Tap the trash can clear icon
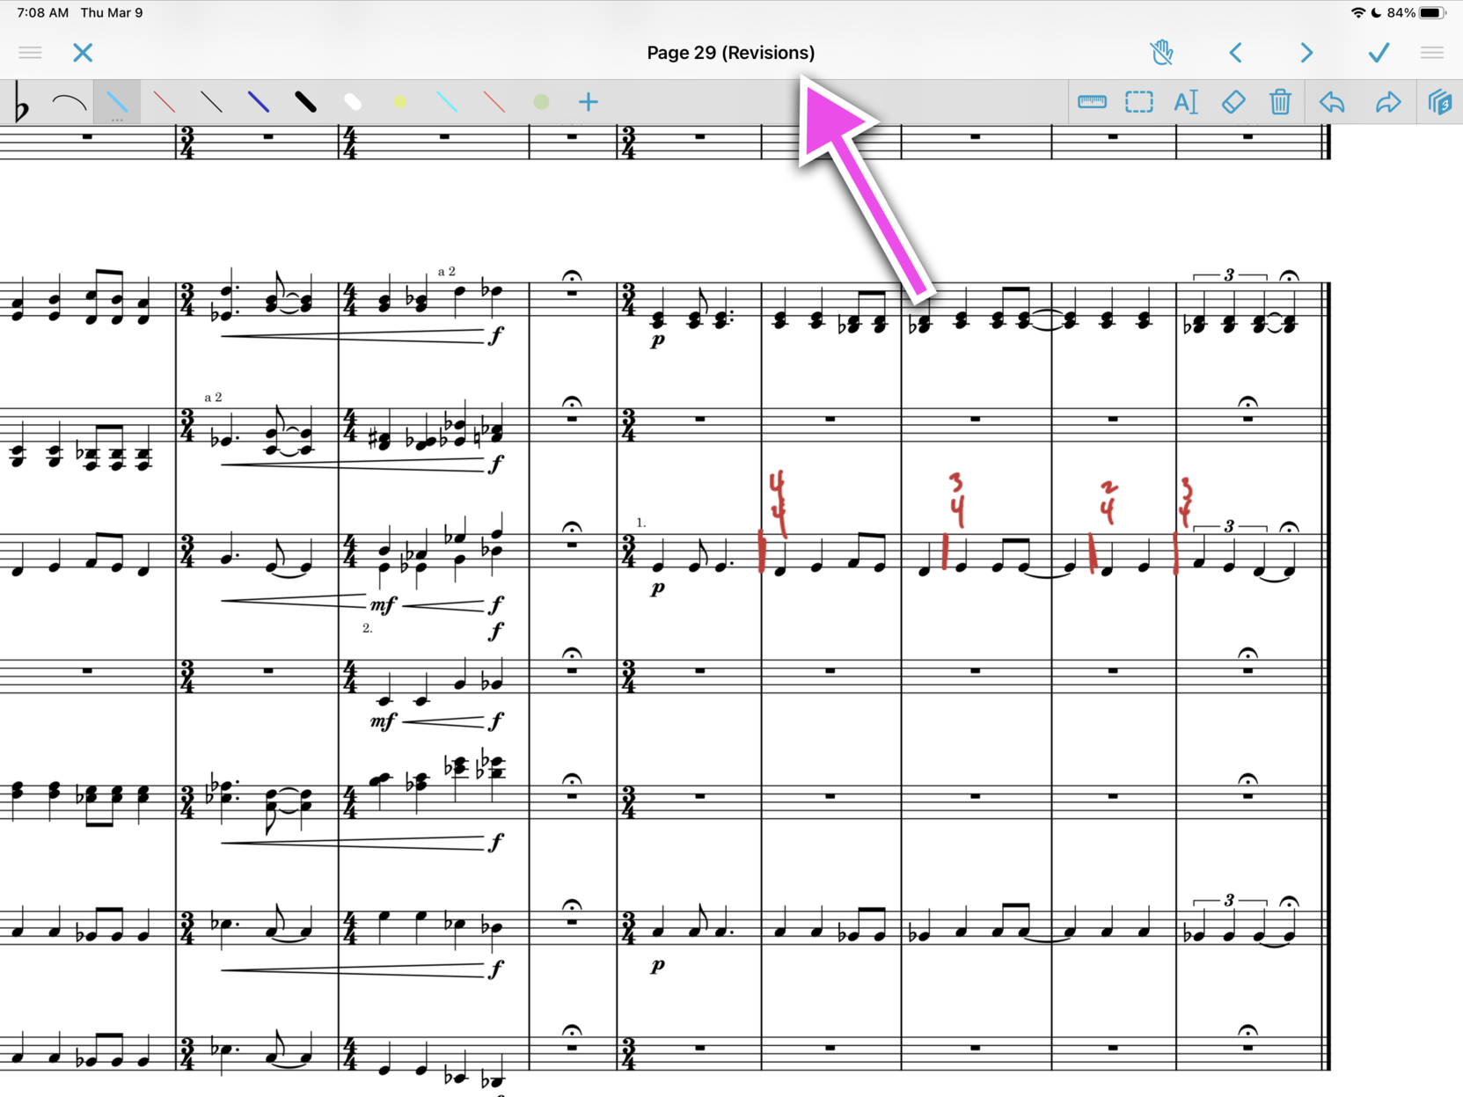The width and height of the screenshot is (1463, 1097). pyautogui.click(x=1280, y=102)
